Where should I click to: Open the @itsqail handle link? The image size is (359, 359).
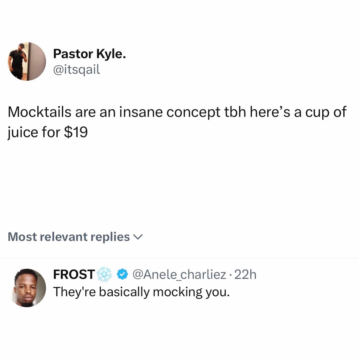click(77, 69)
